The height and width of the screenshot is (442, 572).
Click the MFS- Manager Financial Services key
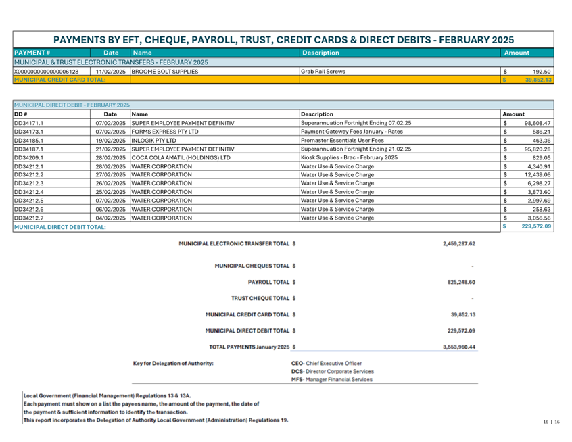[331, 380]
